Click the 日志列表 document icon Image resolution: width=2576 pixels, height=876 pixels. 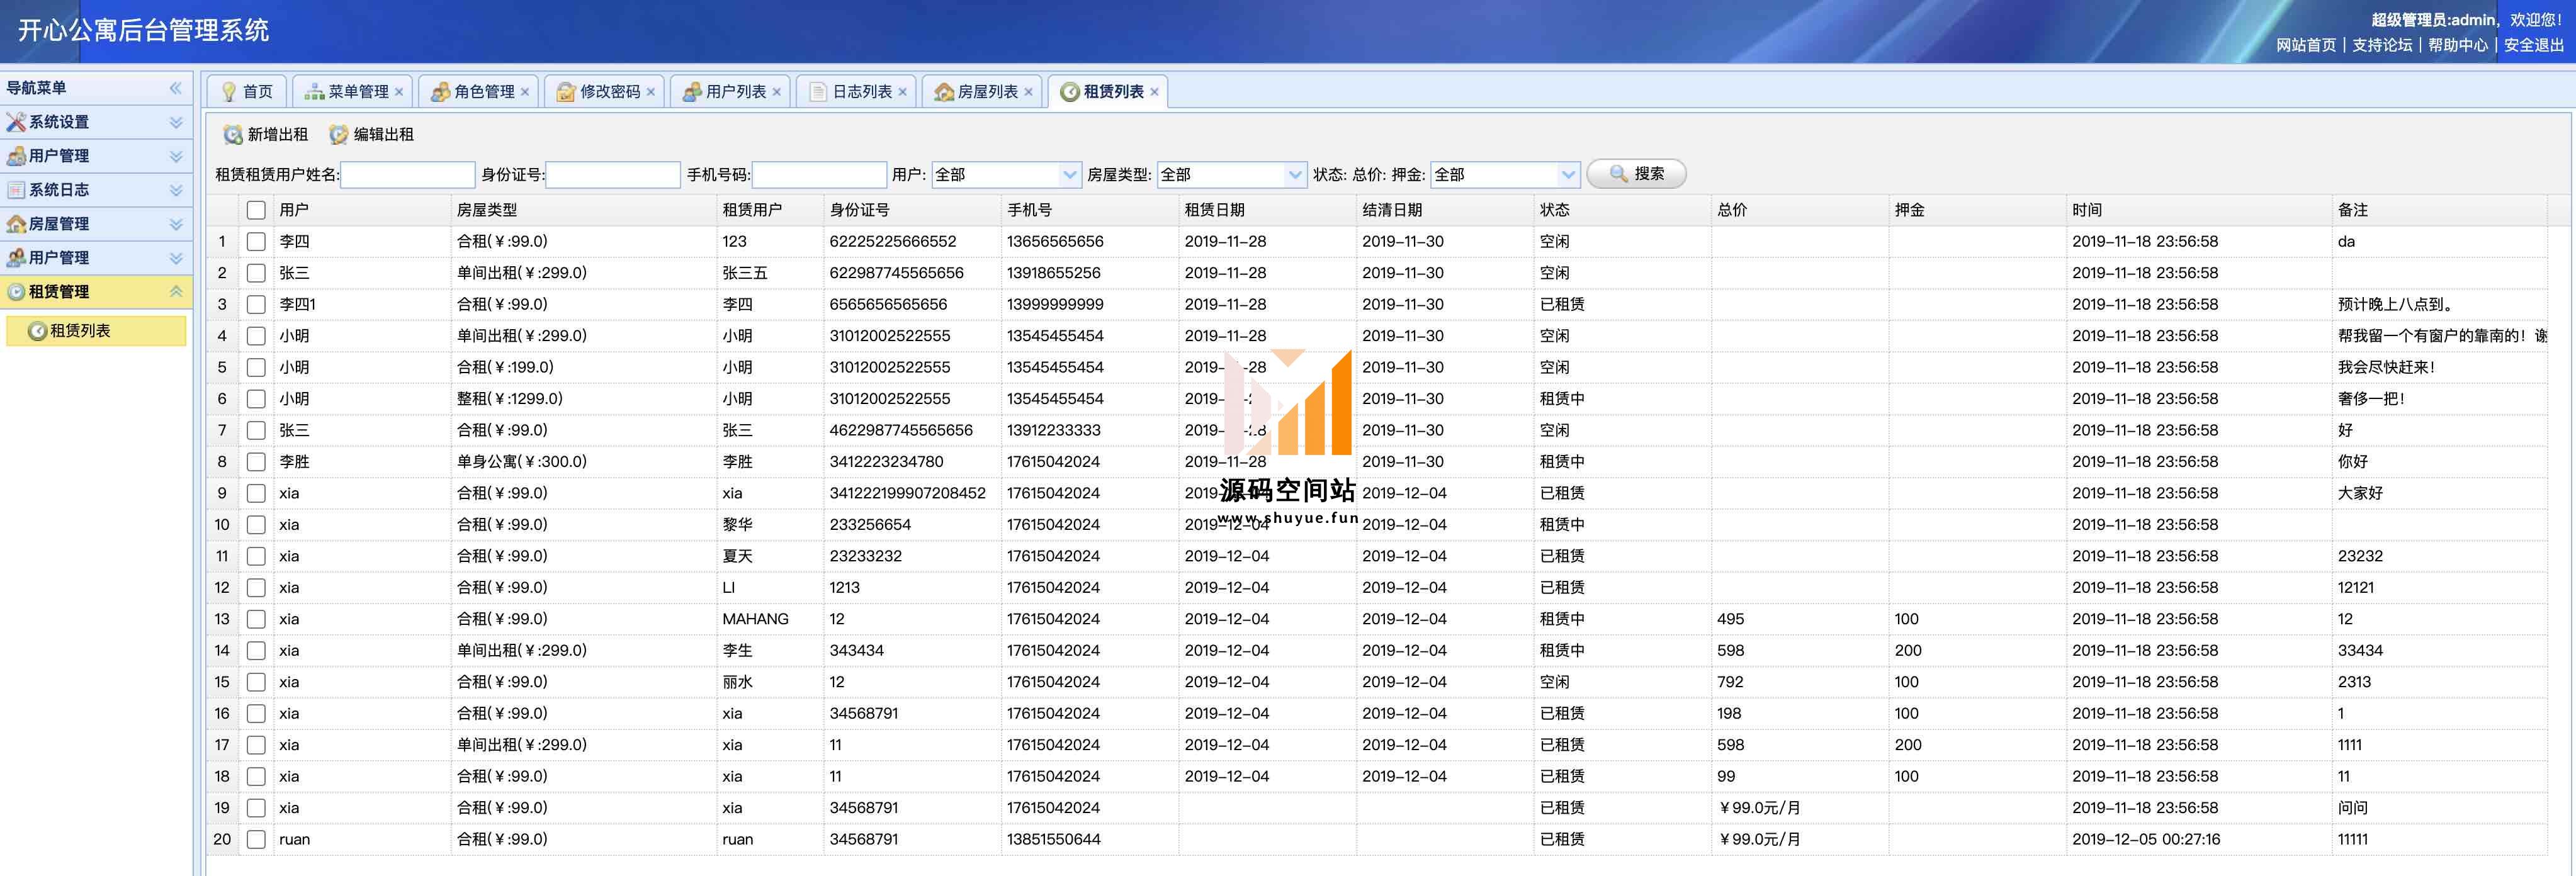coord(818,91)
